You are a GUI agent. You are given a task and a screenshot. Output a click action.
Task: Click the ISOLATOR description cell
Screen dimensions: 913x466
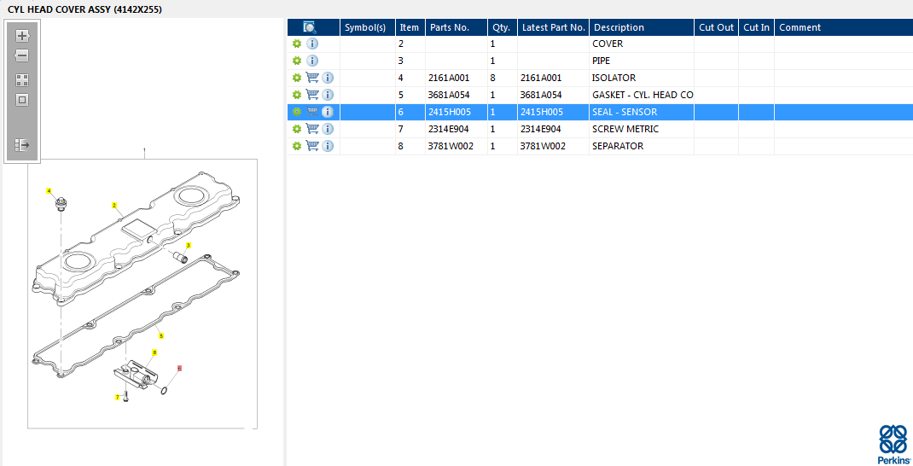[x=642, y=78]
